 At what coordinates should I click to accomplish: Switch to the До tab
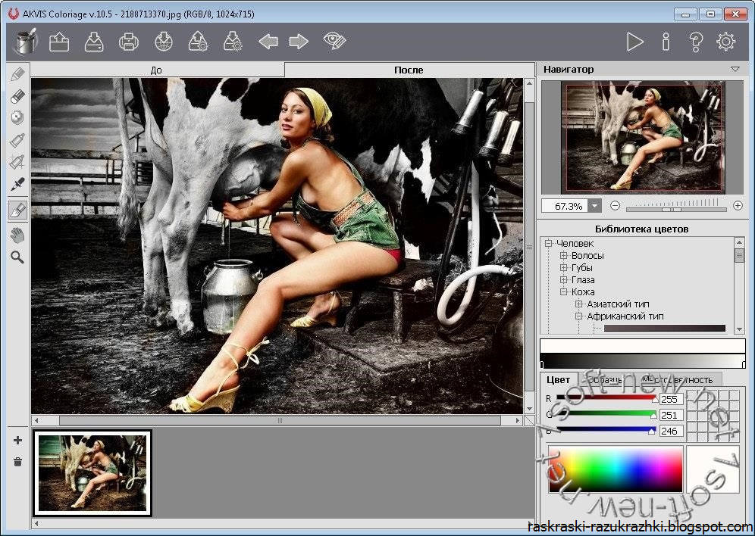pos(157,70)
